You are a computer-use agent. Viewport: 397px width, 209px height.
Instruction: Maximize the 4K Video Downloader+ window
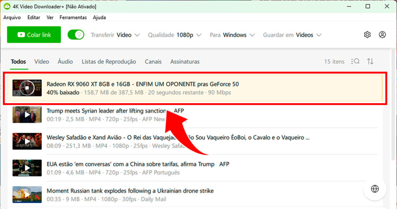click(x=368, y=6)
